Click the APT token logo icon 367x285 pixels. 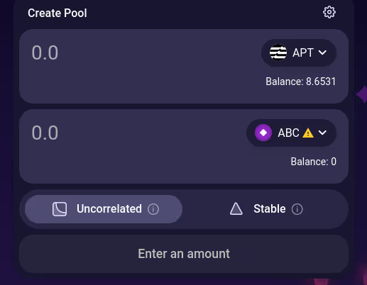[x=278, y=52]
